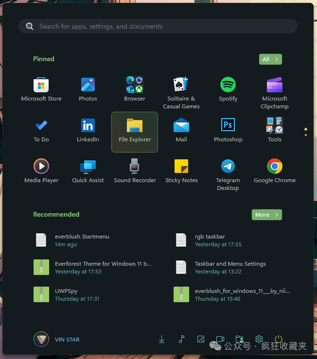
Task: Launch Spotify
Action: point(228,90)
